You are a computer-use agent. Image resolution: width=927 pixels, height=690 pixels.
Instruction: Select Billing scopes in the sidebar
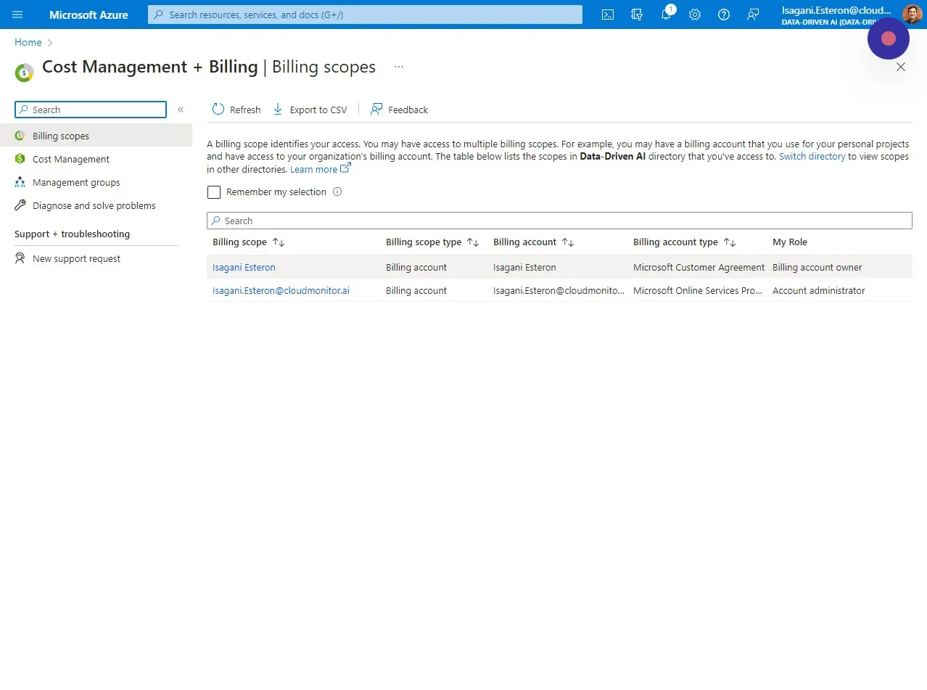tap(96, 136)
